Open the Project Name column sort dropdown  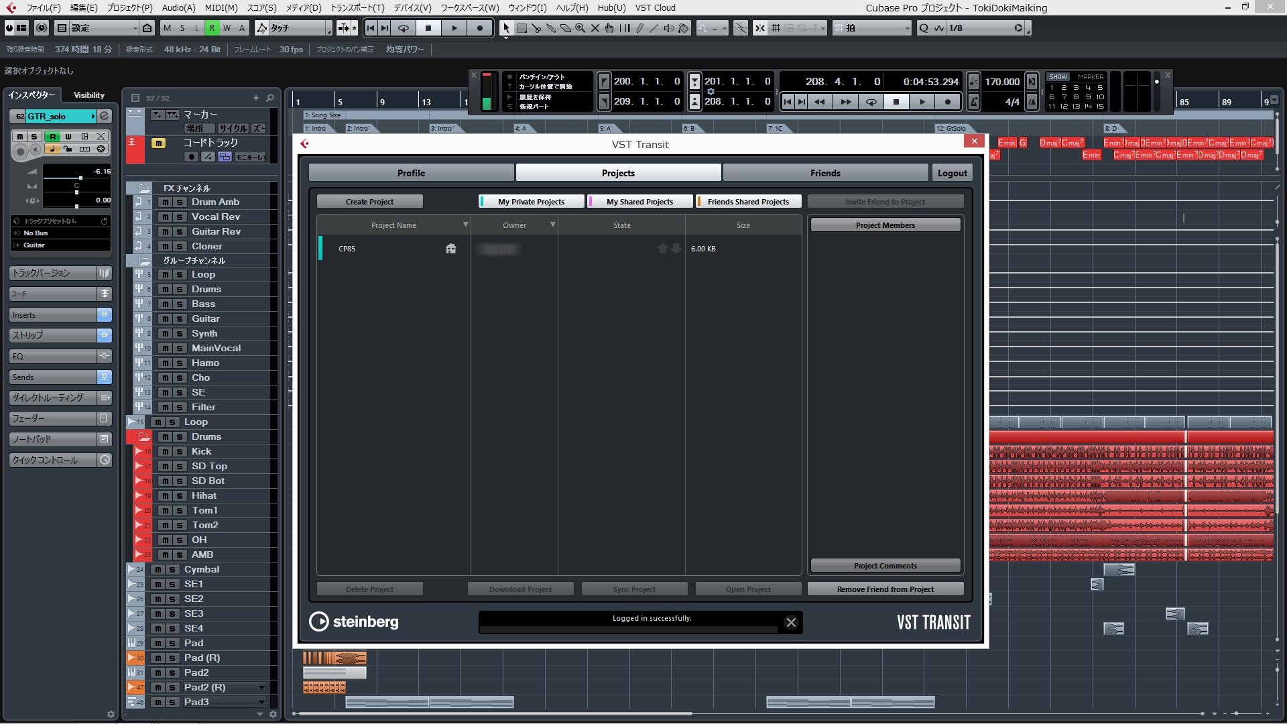point(466,225)
